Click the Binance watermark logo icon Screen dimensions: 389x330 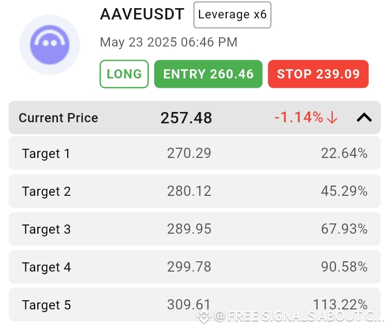203,316
